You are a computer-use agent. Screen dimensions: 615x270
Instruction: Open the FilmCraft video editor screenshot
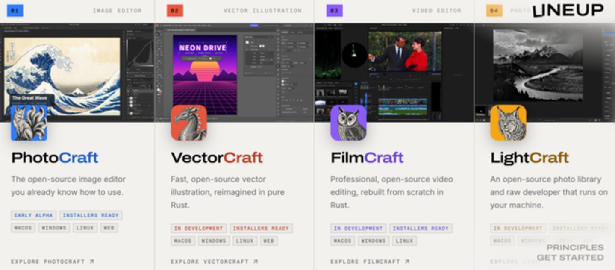[394, 72]
